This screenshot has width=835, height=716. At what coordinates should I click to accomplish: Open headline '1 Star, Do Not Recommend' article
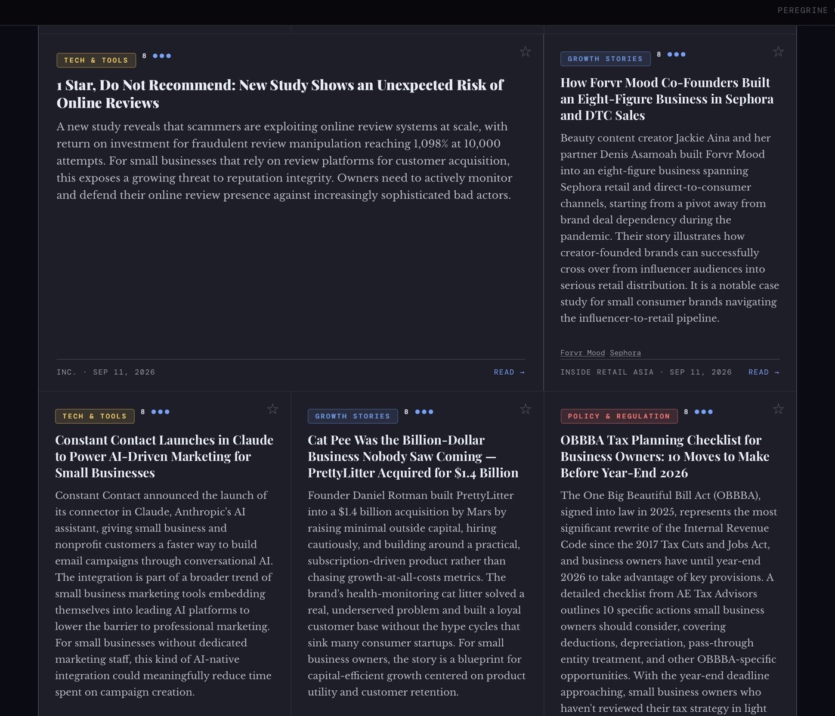coord(280,94)
